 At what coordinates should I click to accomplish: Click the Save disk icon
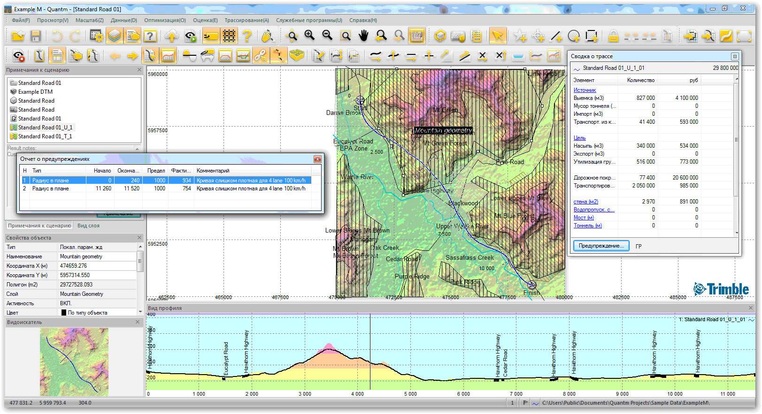click(36, 36)
